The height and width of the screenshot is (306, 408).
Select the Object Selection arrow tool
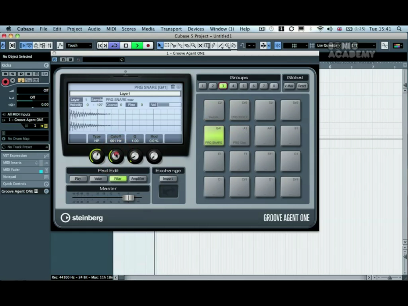[x=160, y=45]
